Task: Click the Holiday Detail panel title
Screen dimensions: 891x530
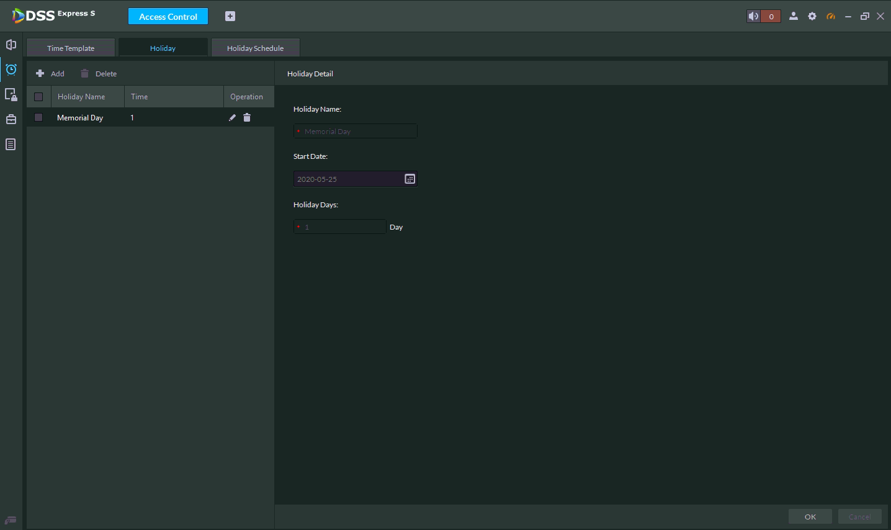Action: 310,73
